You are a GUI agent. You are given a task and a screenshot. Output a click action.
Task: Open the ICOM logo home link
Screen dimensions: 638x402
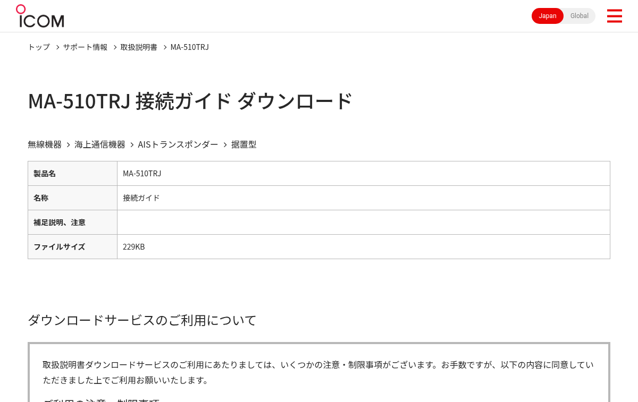[x=40, y=16]
